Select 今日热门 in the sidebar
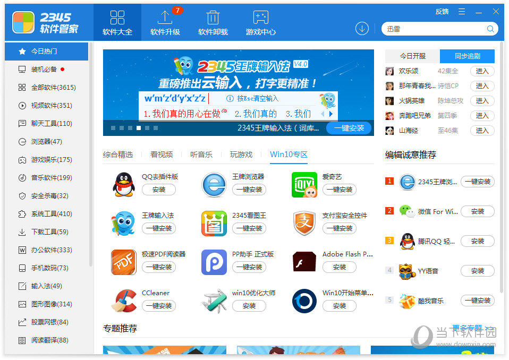 pos(46,52)
